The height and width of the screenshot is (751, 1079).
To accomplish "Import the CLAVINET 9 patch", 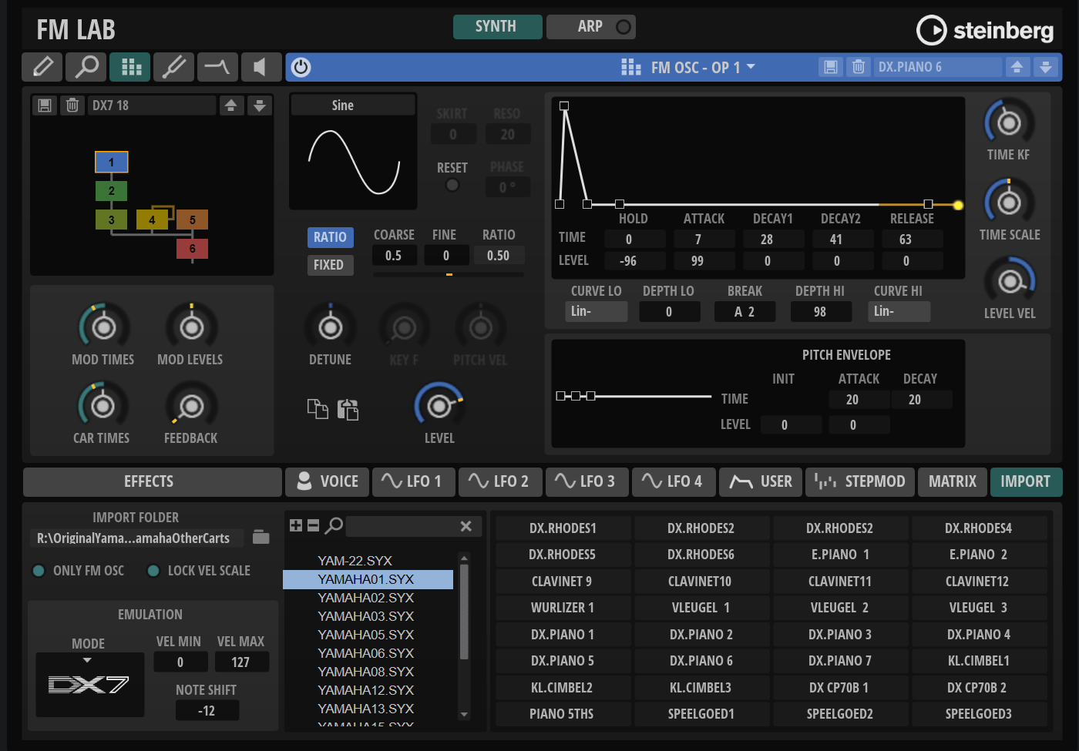I will 563,582.
